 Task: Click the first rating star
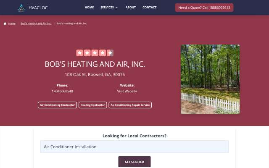point(79,53)
